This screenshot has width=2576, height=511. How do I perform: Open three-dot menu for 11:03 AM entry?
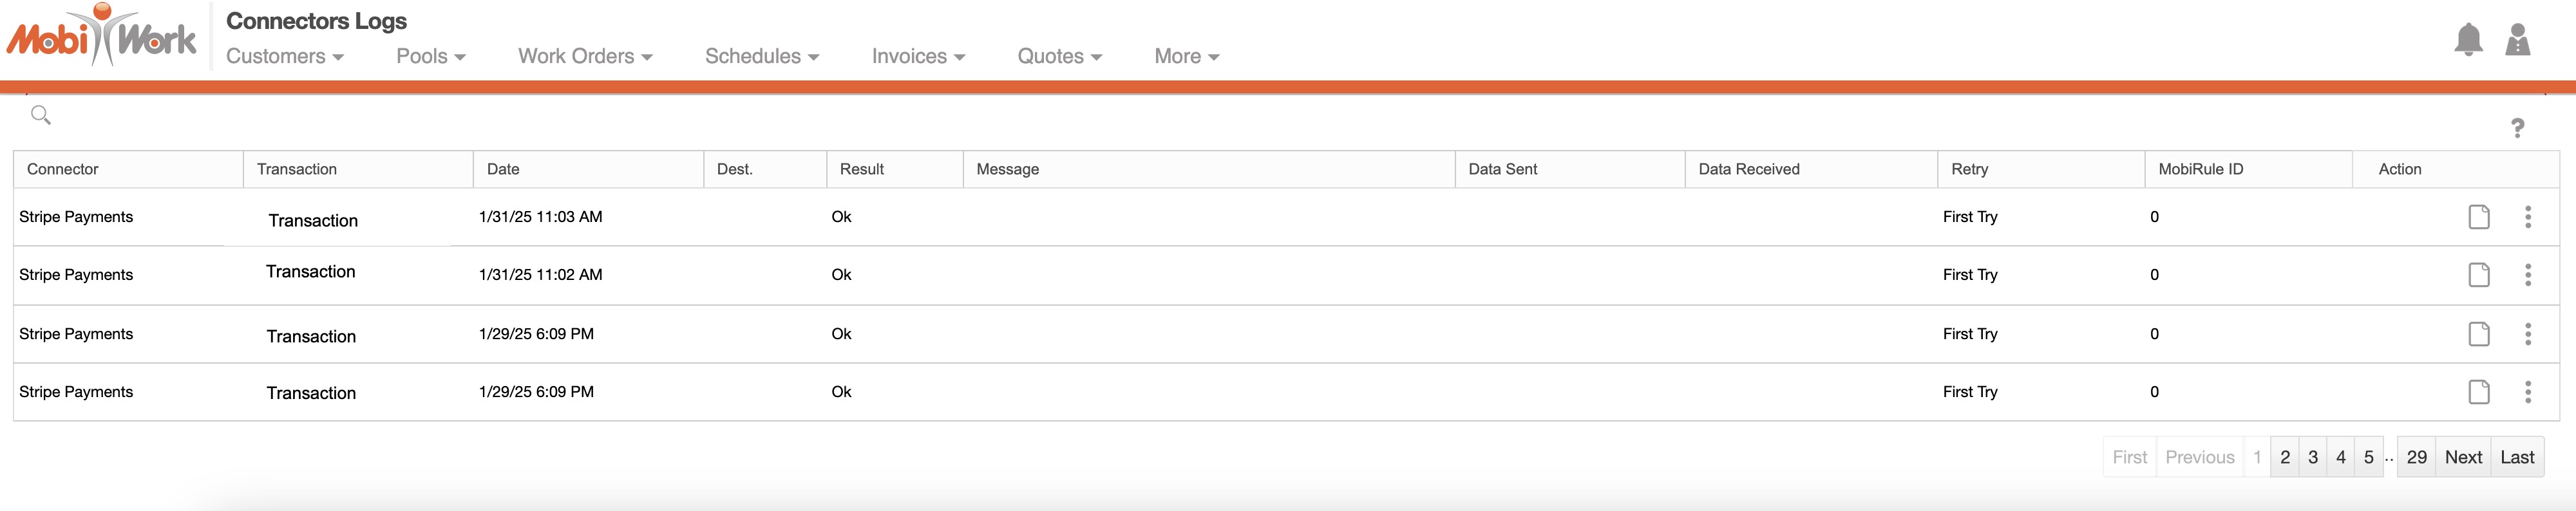(x=2527, y=217)
